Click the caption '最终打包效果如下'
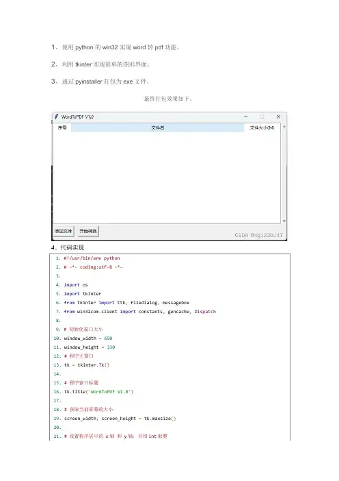 (x=168, y=99)
